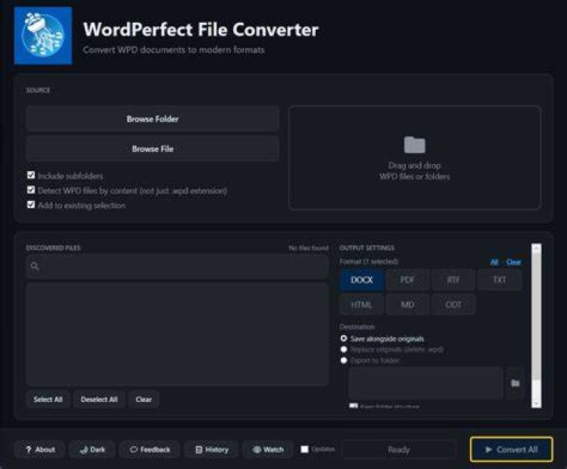567x469 pixels.
Task: Select the RTF output format
Action: (x=454, y=280)
